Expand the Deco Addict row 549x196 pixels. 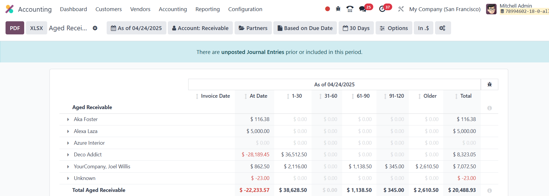point(68,155)
